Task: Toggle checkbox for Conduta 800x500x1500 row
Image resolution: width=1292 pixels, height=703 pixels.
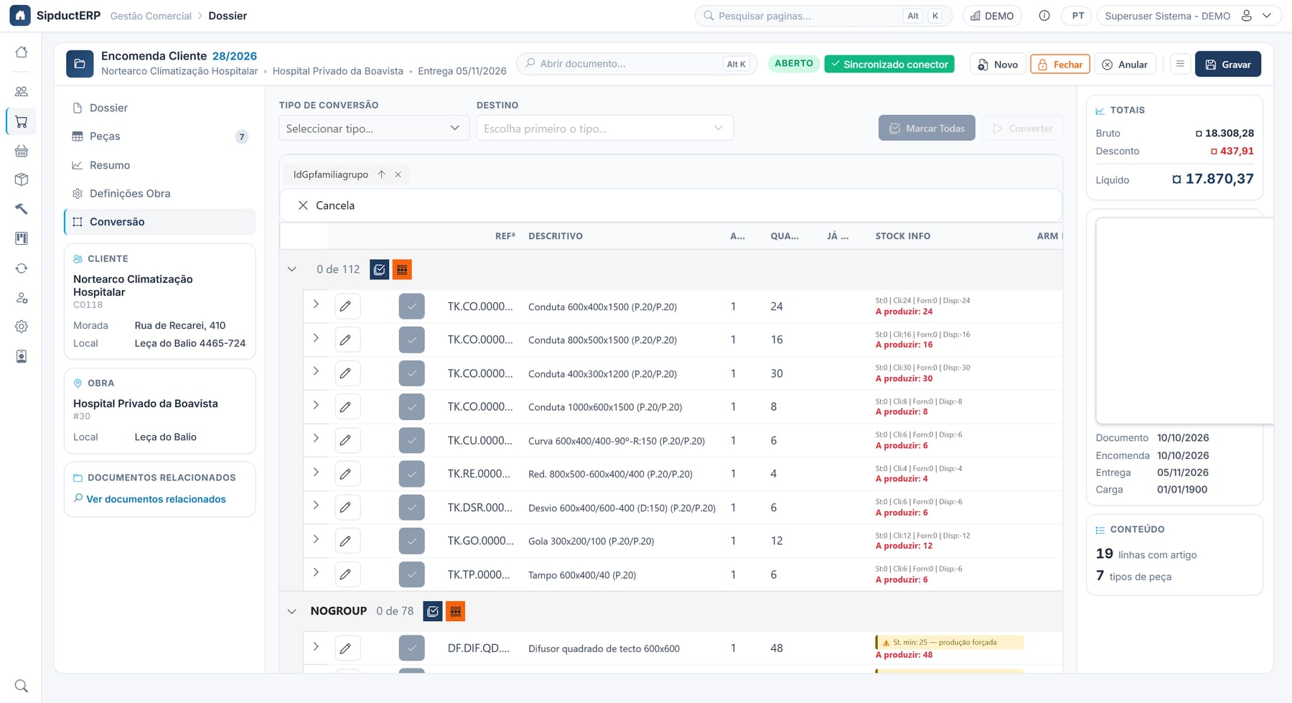Action: coord(412,340)
